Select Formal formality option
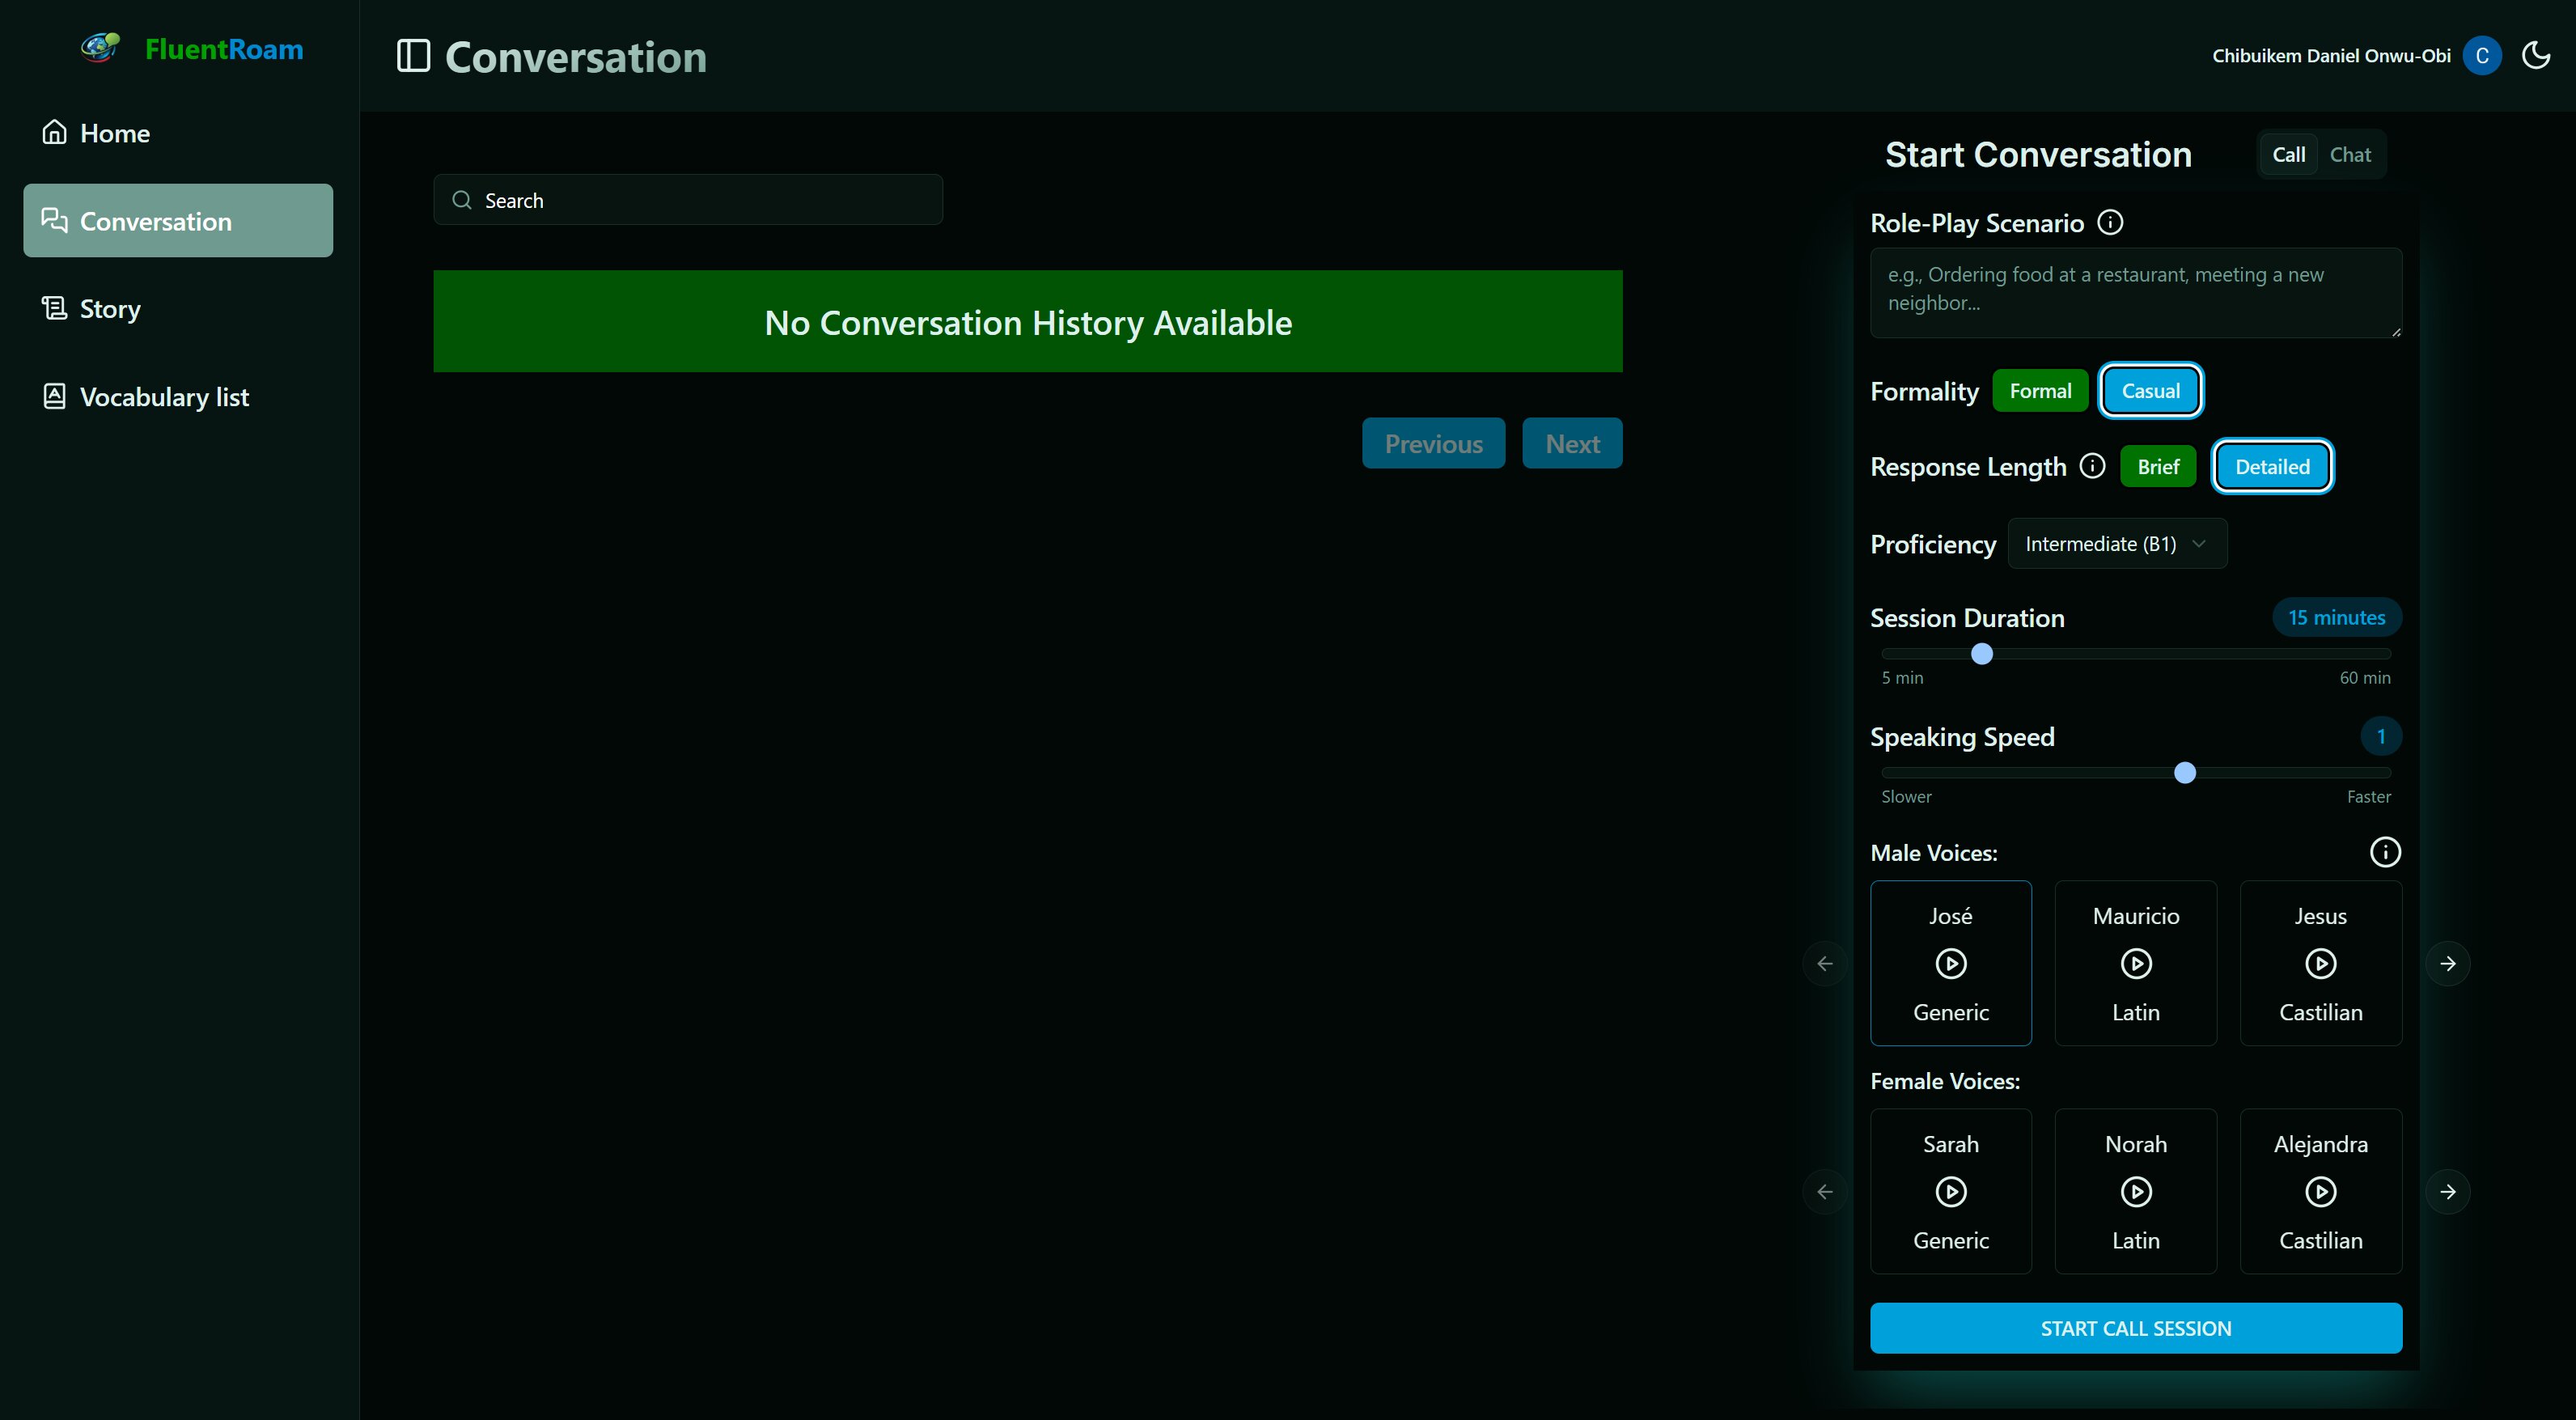2576x1420 pixels. (x=2040, y=391)
